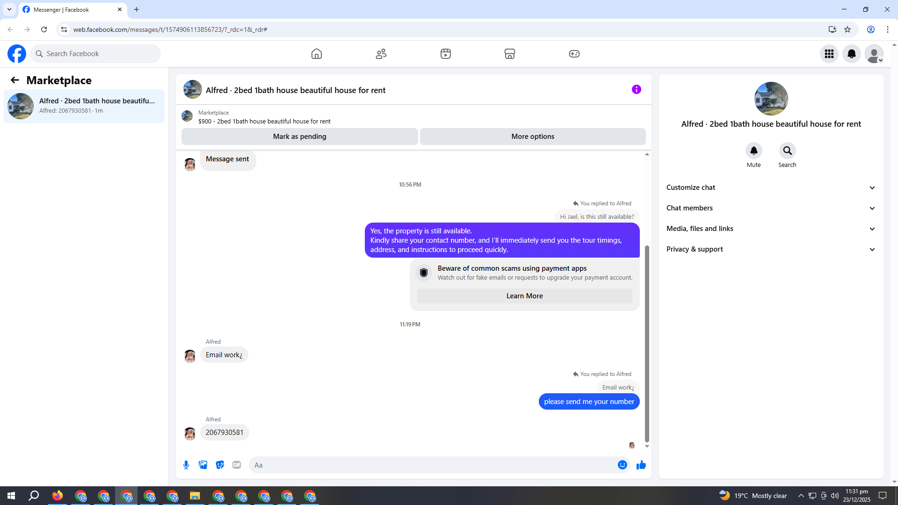
Task: Expand the Chat members section
Action: coord(770,208)
